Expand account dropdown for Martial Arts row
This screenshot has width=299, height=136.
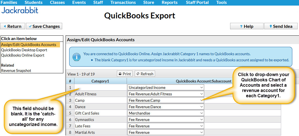click(x=166, y=132)
